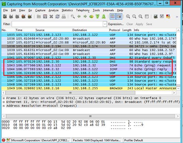Screen dimensions: 183x143
Task: Select packet 1038 TCP SYN row
Action: point(89,46)
